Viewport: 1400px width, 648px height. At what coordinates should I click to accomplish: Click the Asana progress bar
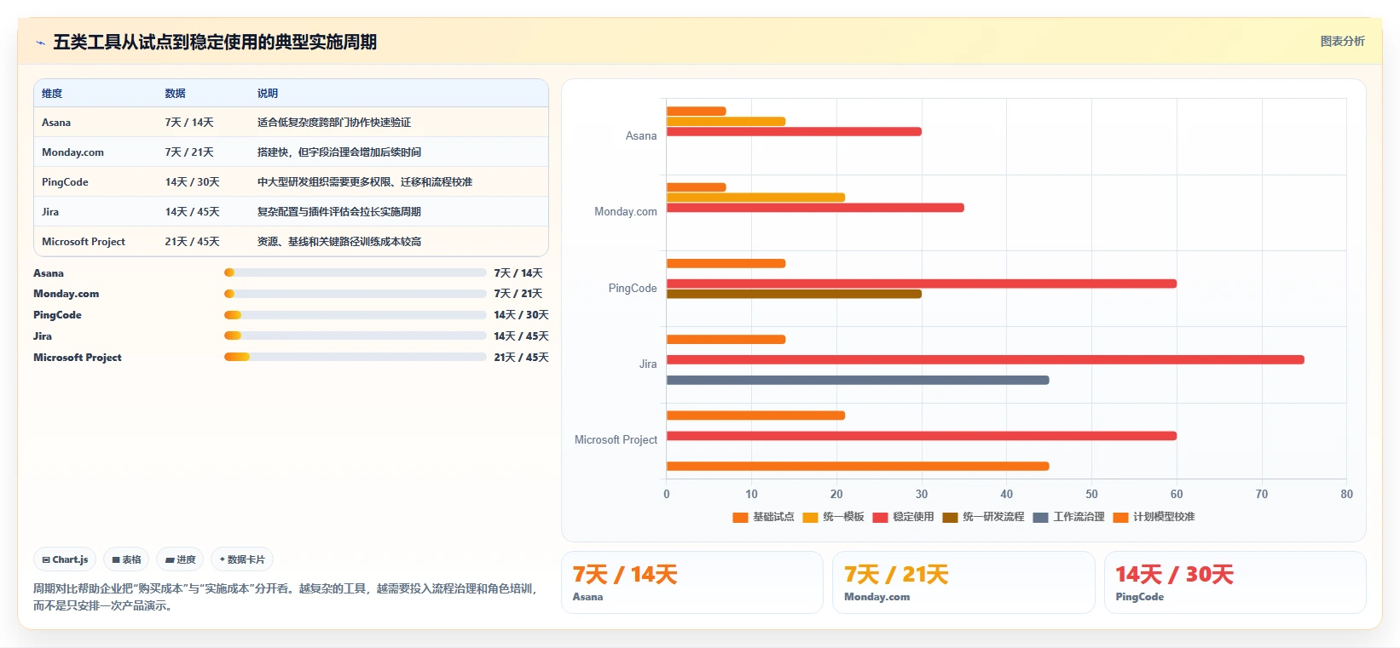[355, 272]
